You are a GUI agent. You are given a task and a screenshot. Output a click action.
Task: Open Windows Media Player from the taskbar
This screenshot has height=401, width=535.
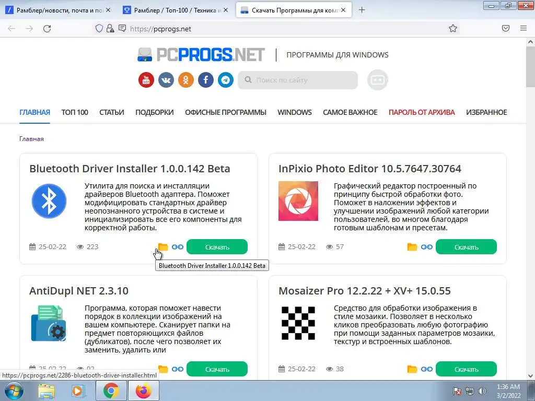[77, 391]
